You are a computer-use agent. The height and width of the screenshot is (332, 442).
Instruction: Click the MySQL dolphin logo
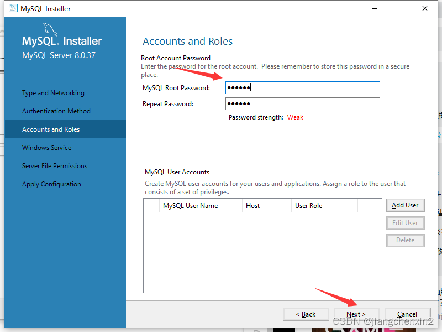pos(50,29)
